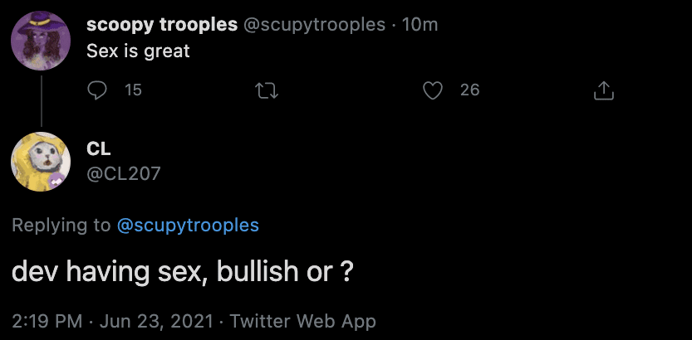
Task: Open the 'Sex is great' tweet text
Action: [x=138, y=51]
